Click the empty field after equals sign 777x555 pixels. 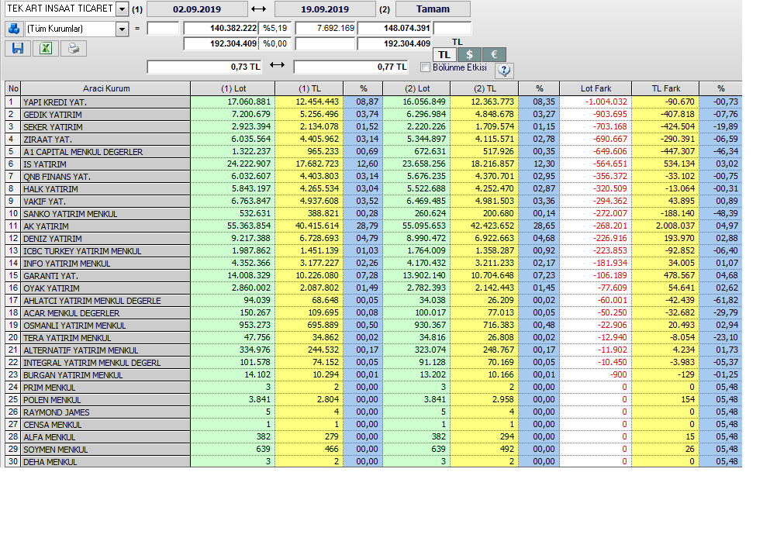[163, 28]
